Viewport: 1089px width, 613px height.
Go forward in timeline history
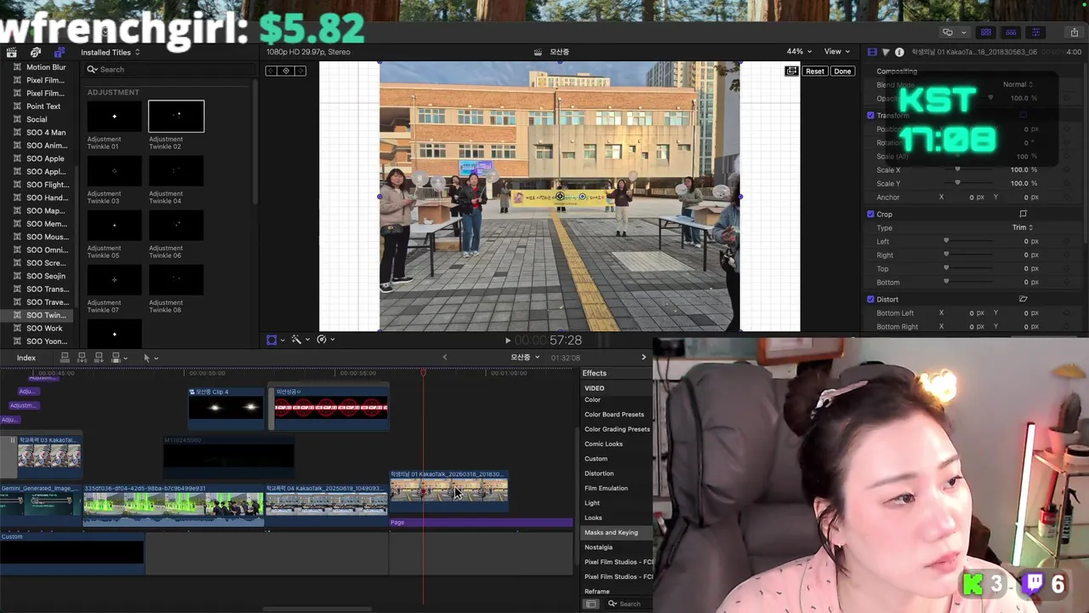(x=643, y=358)
